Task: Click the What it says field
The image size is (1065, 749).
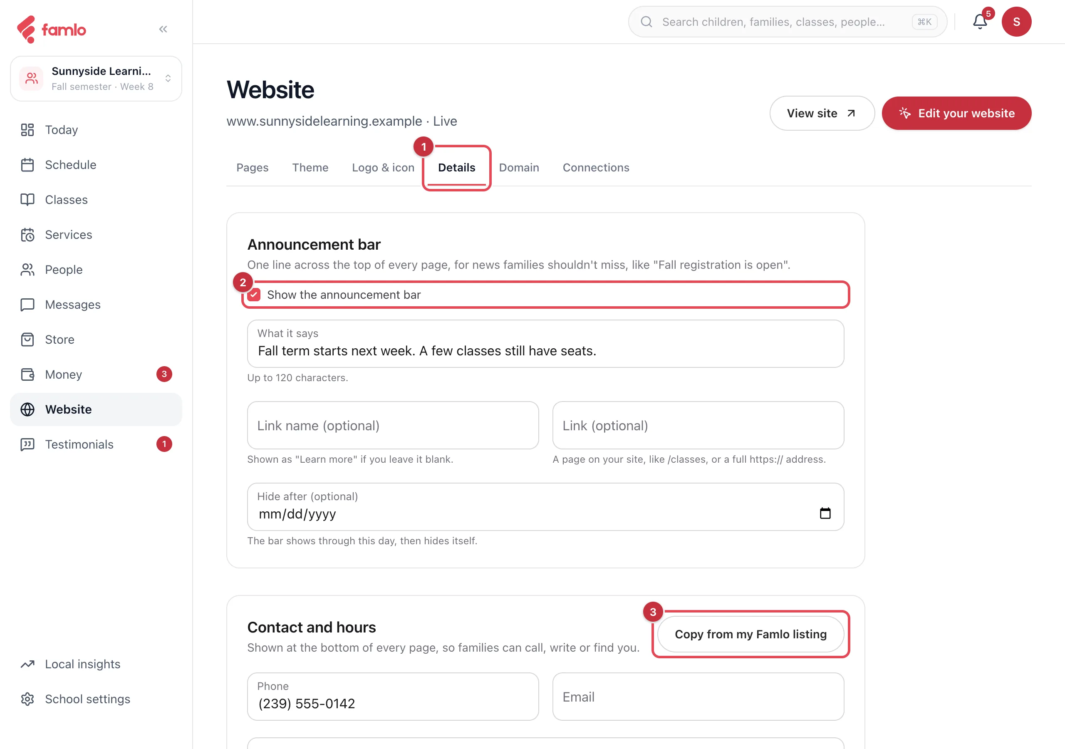Action: [545, 344]
